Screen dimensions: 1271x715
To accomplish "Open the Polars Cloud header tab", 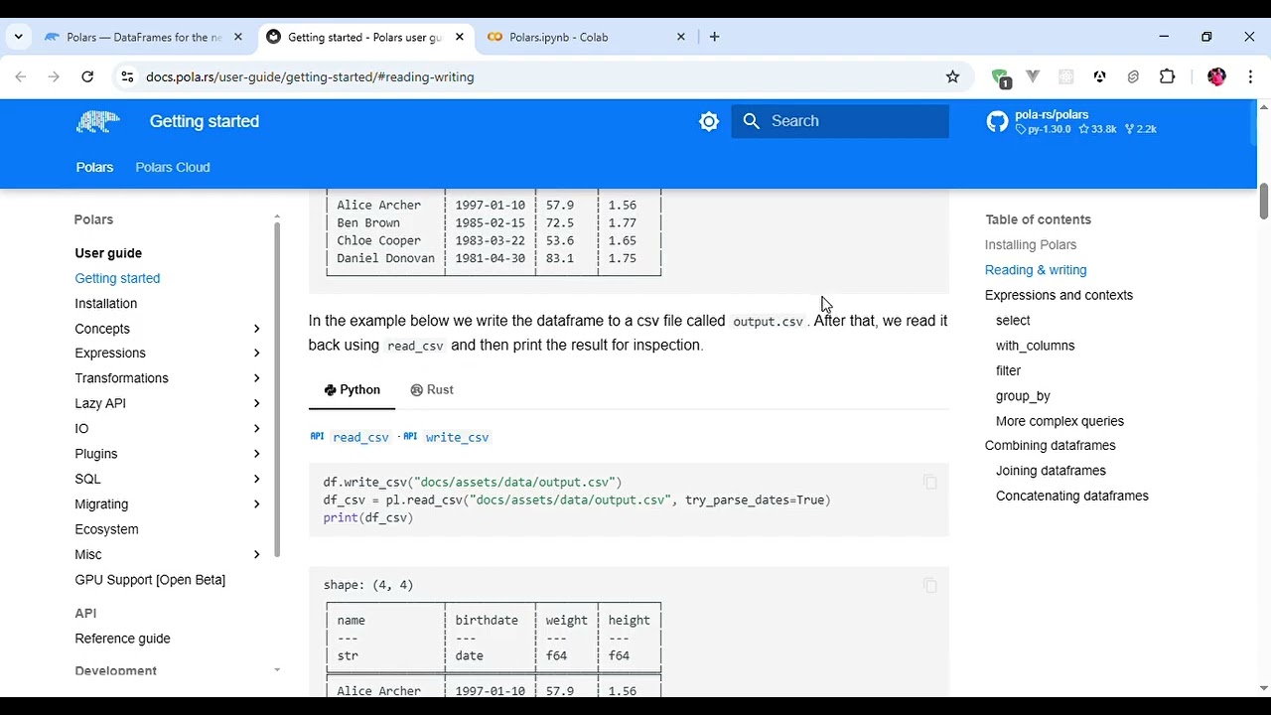I will click(x=173, y=167).
